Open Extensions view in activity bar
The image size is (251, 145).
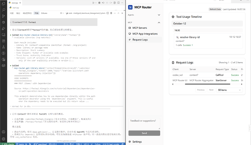point(3,41)
